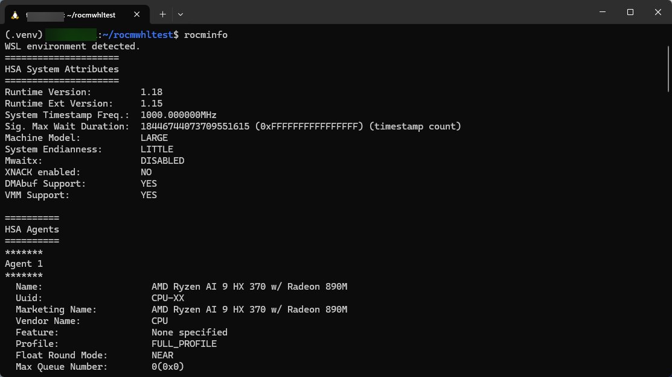The image size is (672, 377).
Task: Select the ~/rocmwhltest terminal tab
Action: tap(77, 14)
